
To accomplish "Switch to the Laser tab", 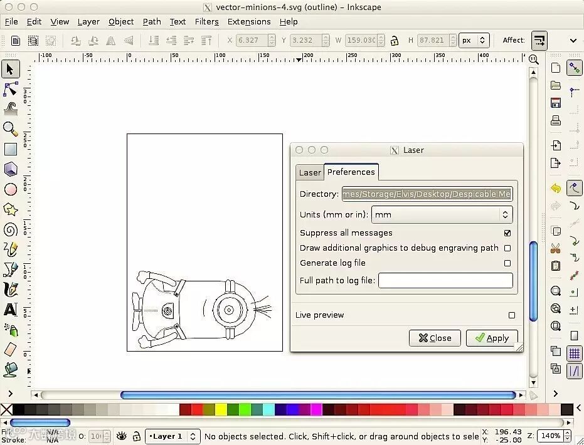I will pyautogui.click(x=310, y=172).
